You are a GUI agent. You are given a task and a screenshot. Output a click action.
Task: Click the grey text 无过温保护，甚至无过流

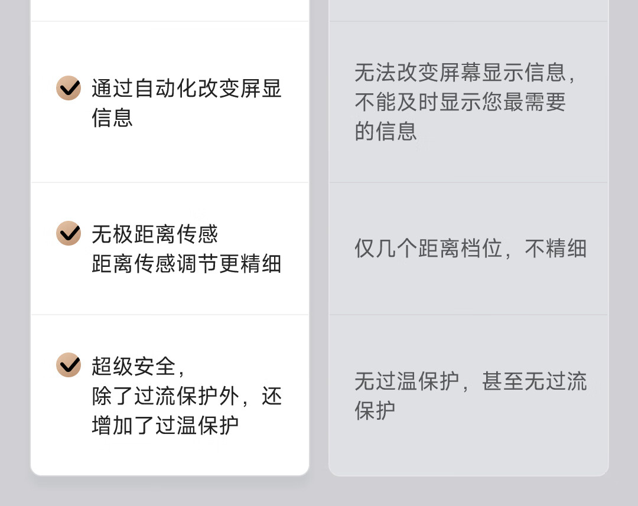pyautogui.click(x=470, y=381)
